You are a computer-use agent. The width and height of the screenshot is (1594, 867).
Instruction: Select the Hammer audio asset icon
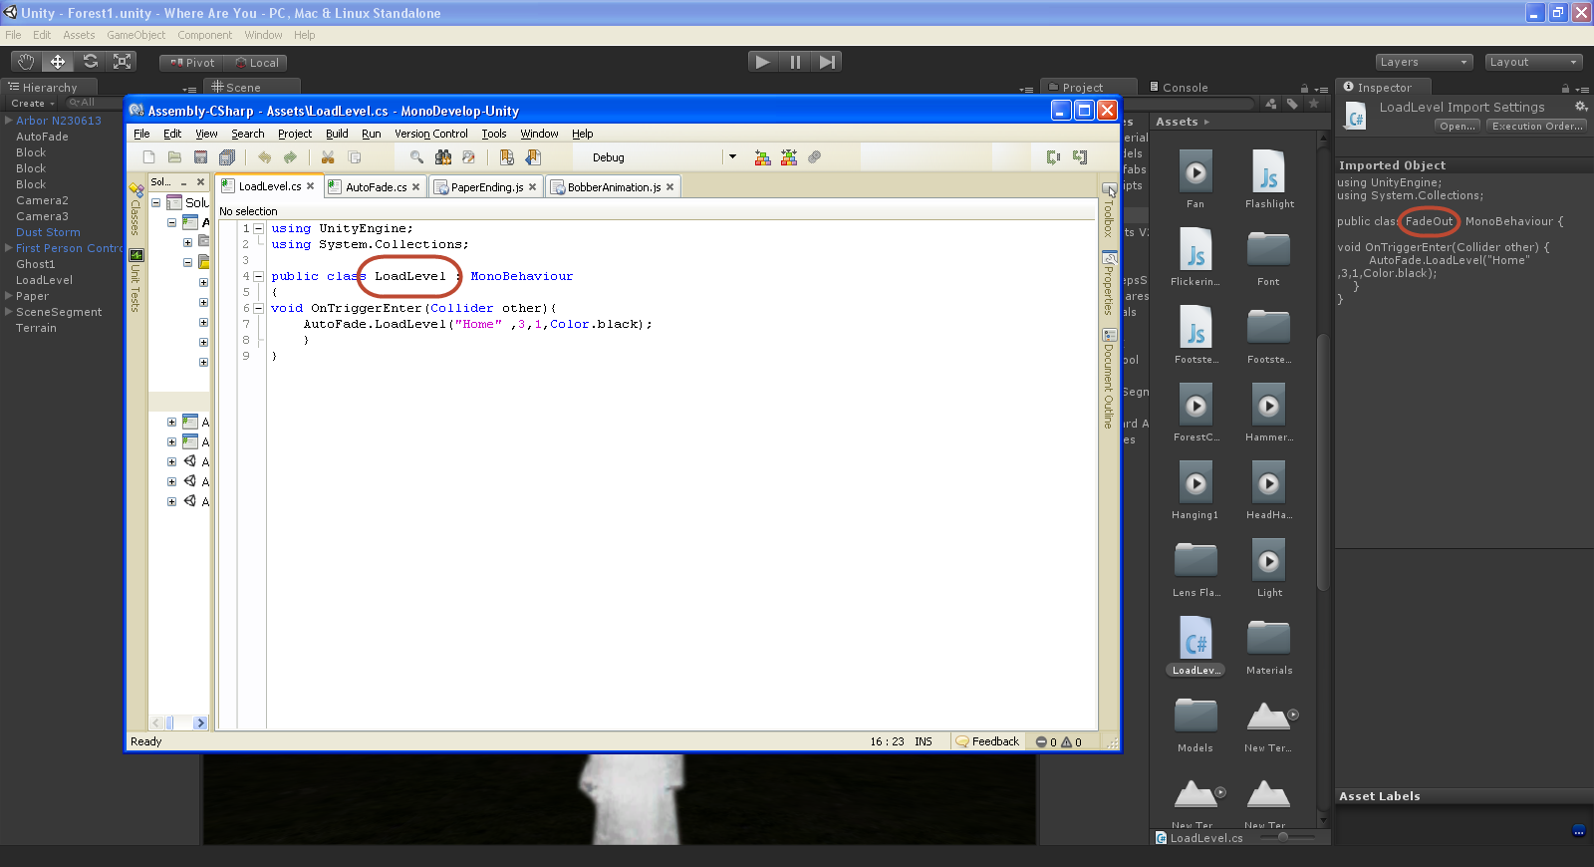pyautogui.click(x=1269, y=406)
